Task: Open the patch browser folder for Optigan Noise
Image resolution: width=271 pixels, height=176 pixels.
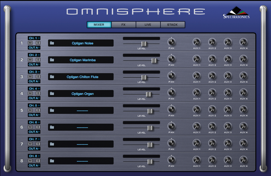Action: (52, 43)
